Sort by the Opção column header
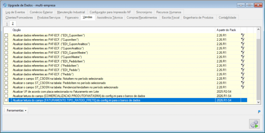 113,30
